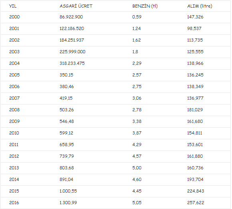Select the 113,735 litre value

click(195, 40)
